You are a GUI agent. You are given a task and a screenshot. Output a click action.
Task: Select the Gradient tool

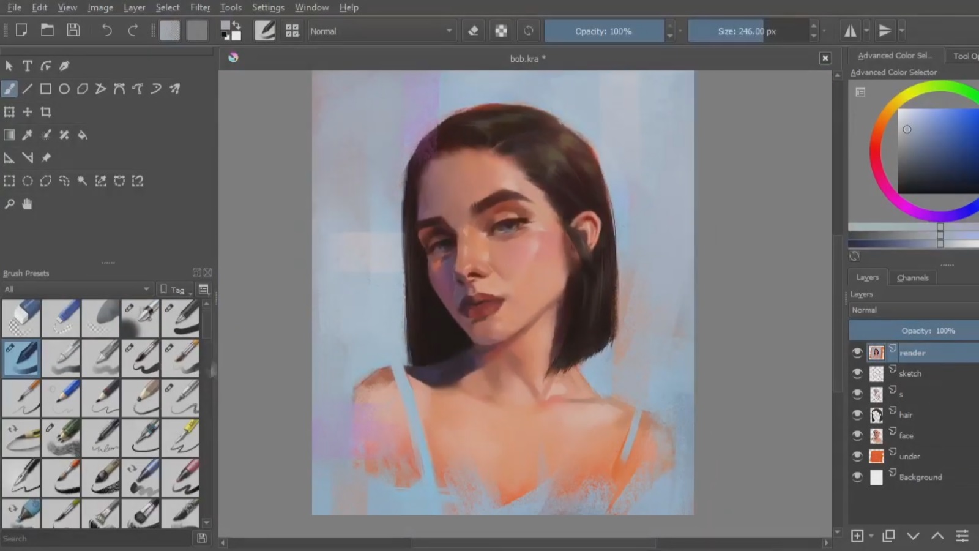pos(9,135)
